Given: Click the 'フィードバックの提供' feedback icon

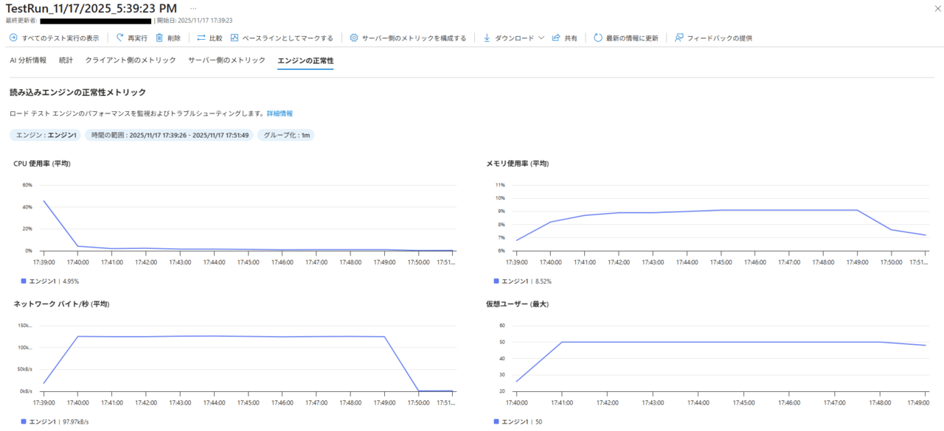Looking at the screenshot, I should point(679,38).
